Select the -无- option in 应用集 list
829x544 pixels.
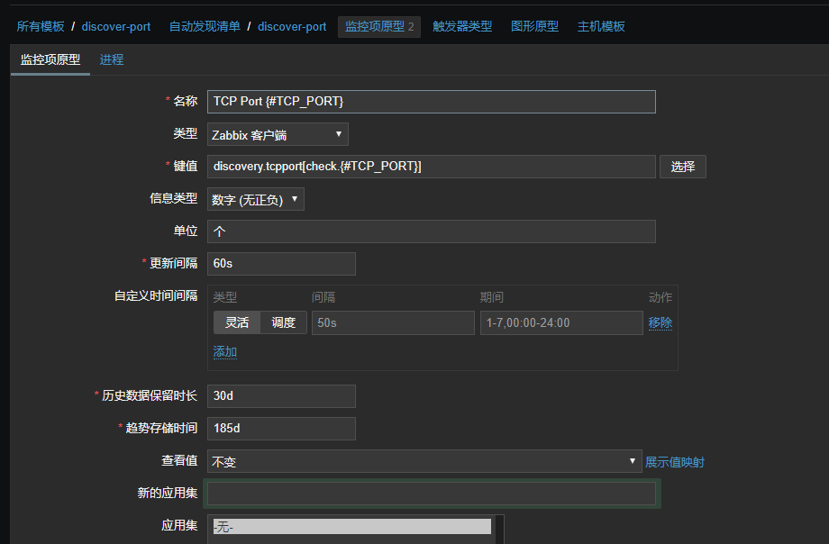[x=352, y=527]
